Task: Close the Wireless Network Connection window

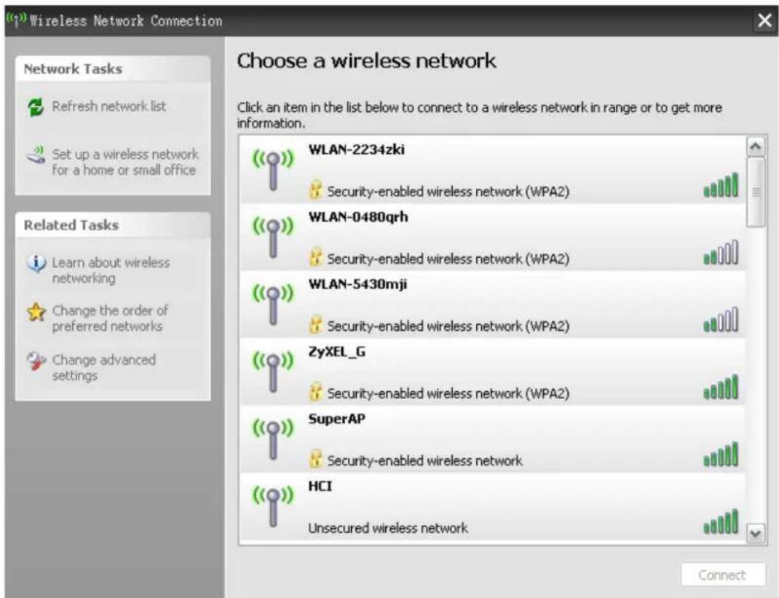Action: click(764, 21)
